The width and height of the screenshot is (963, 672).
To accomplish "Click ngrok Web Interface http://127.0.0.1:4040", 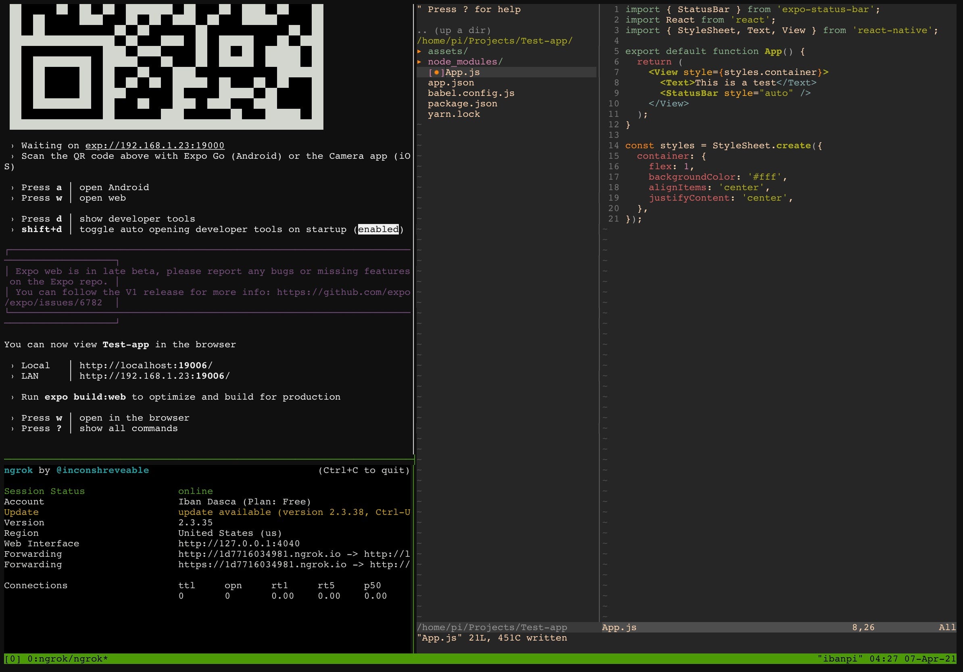I will [x=239, y=543].
